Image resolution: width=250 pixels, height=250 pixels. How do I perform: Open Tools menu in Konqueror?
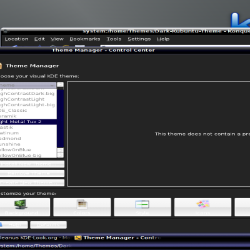pyautogui.click(x=114, y=39)
